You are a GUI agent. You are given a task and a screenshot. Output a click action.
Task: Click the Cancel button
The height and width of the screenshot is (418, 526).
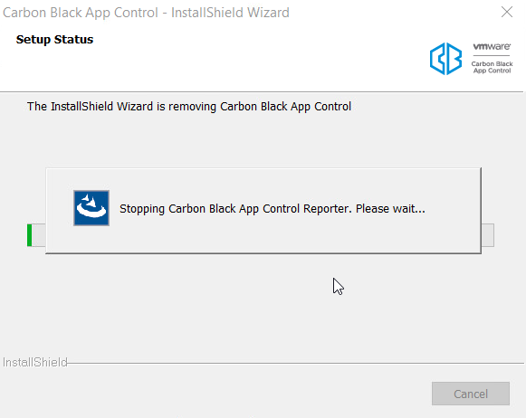(x=471, y=394)
